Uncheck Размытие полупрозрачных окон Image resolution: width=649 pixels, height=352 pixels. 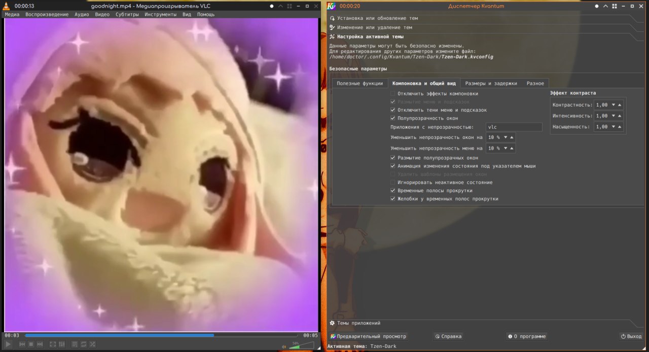[x=393, y=158]
